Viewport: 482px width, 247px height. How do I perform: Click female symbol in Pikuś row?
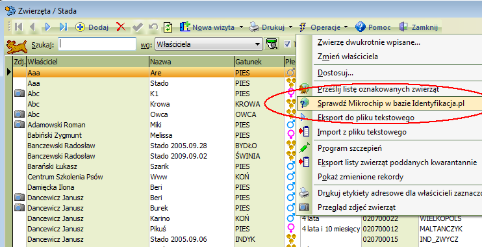point(290,228)
